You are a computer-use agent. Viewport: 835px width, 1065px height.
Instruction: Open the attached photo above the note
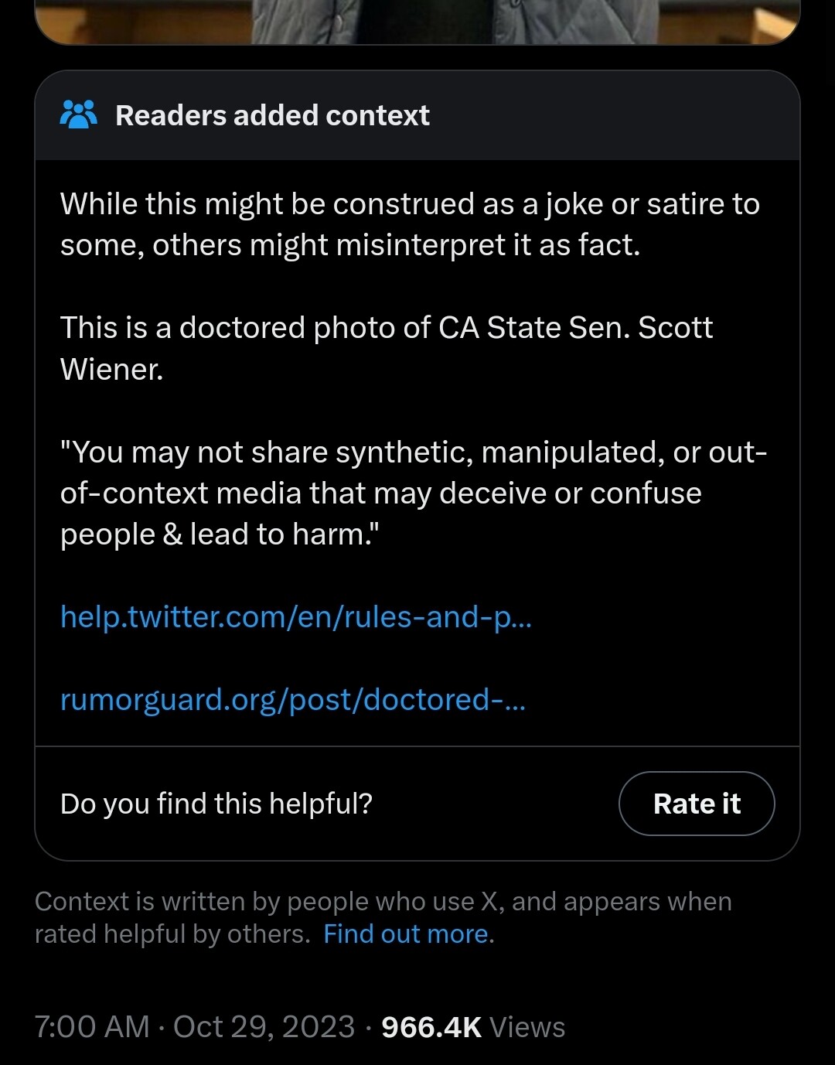coord(417,22)
